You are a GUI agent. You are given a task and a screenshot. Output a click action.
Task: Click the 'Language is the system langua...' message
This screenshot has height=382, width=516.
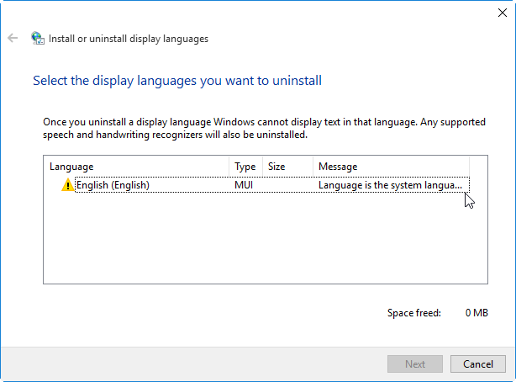pyautogui.click(x=390, y=185)
